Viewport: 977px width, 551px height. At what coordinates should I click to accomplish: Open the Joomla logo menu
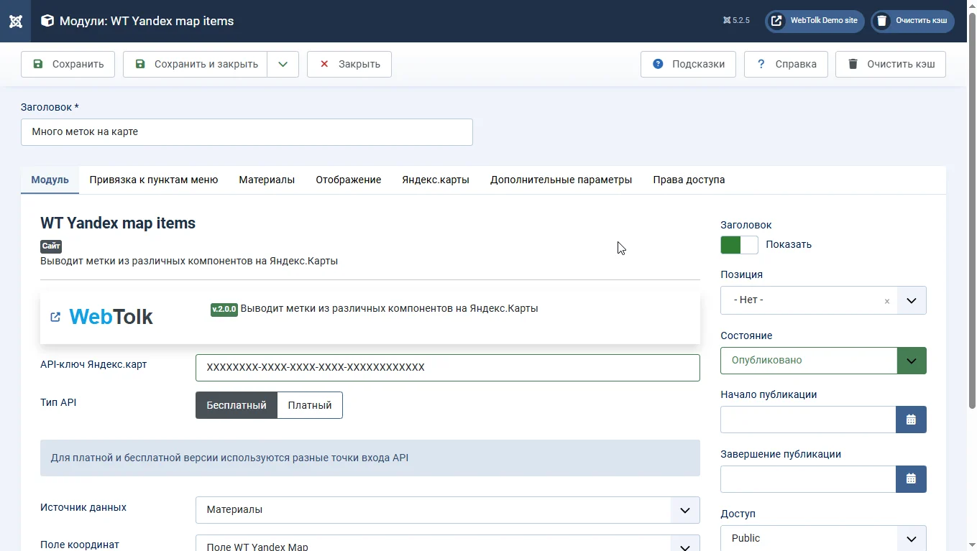click(15, 21)
